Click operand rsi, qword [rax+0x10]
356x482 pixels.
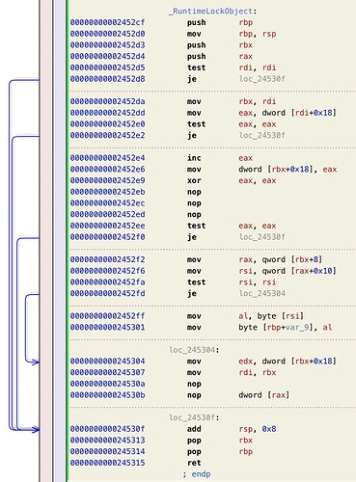[288, 271]
